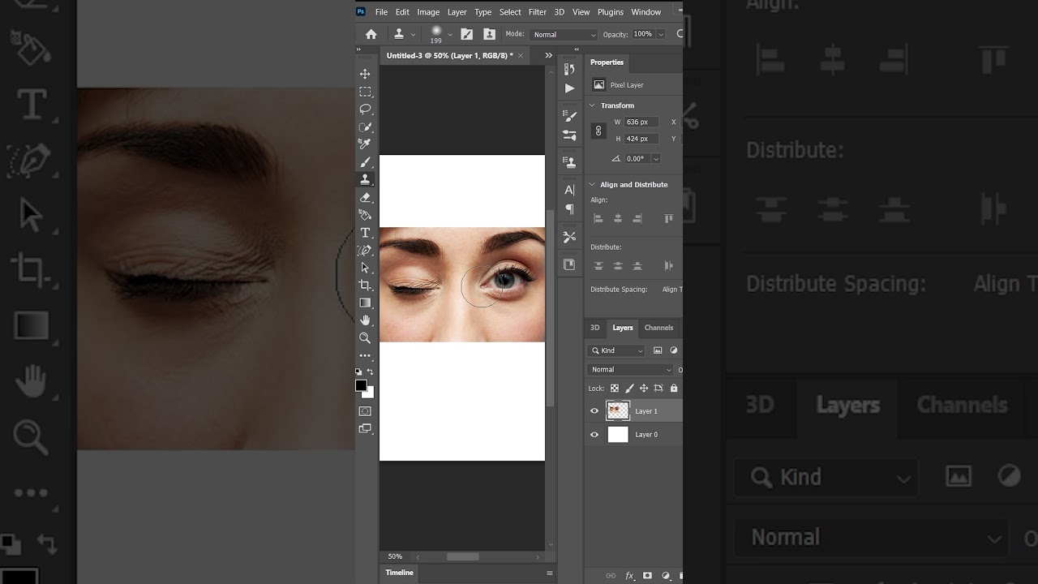1038x584 pixels.
Task: Open the History panel dock icon
Action: [x=569, y=70]
